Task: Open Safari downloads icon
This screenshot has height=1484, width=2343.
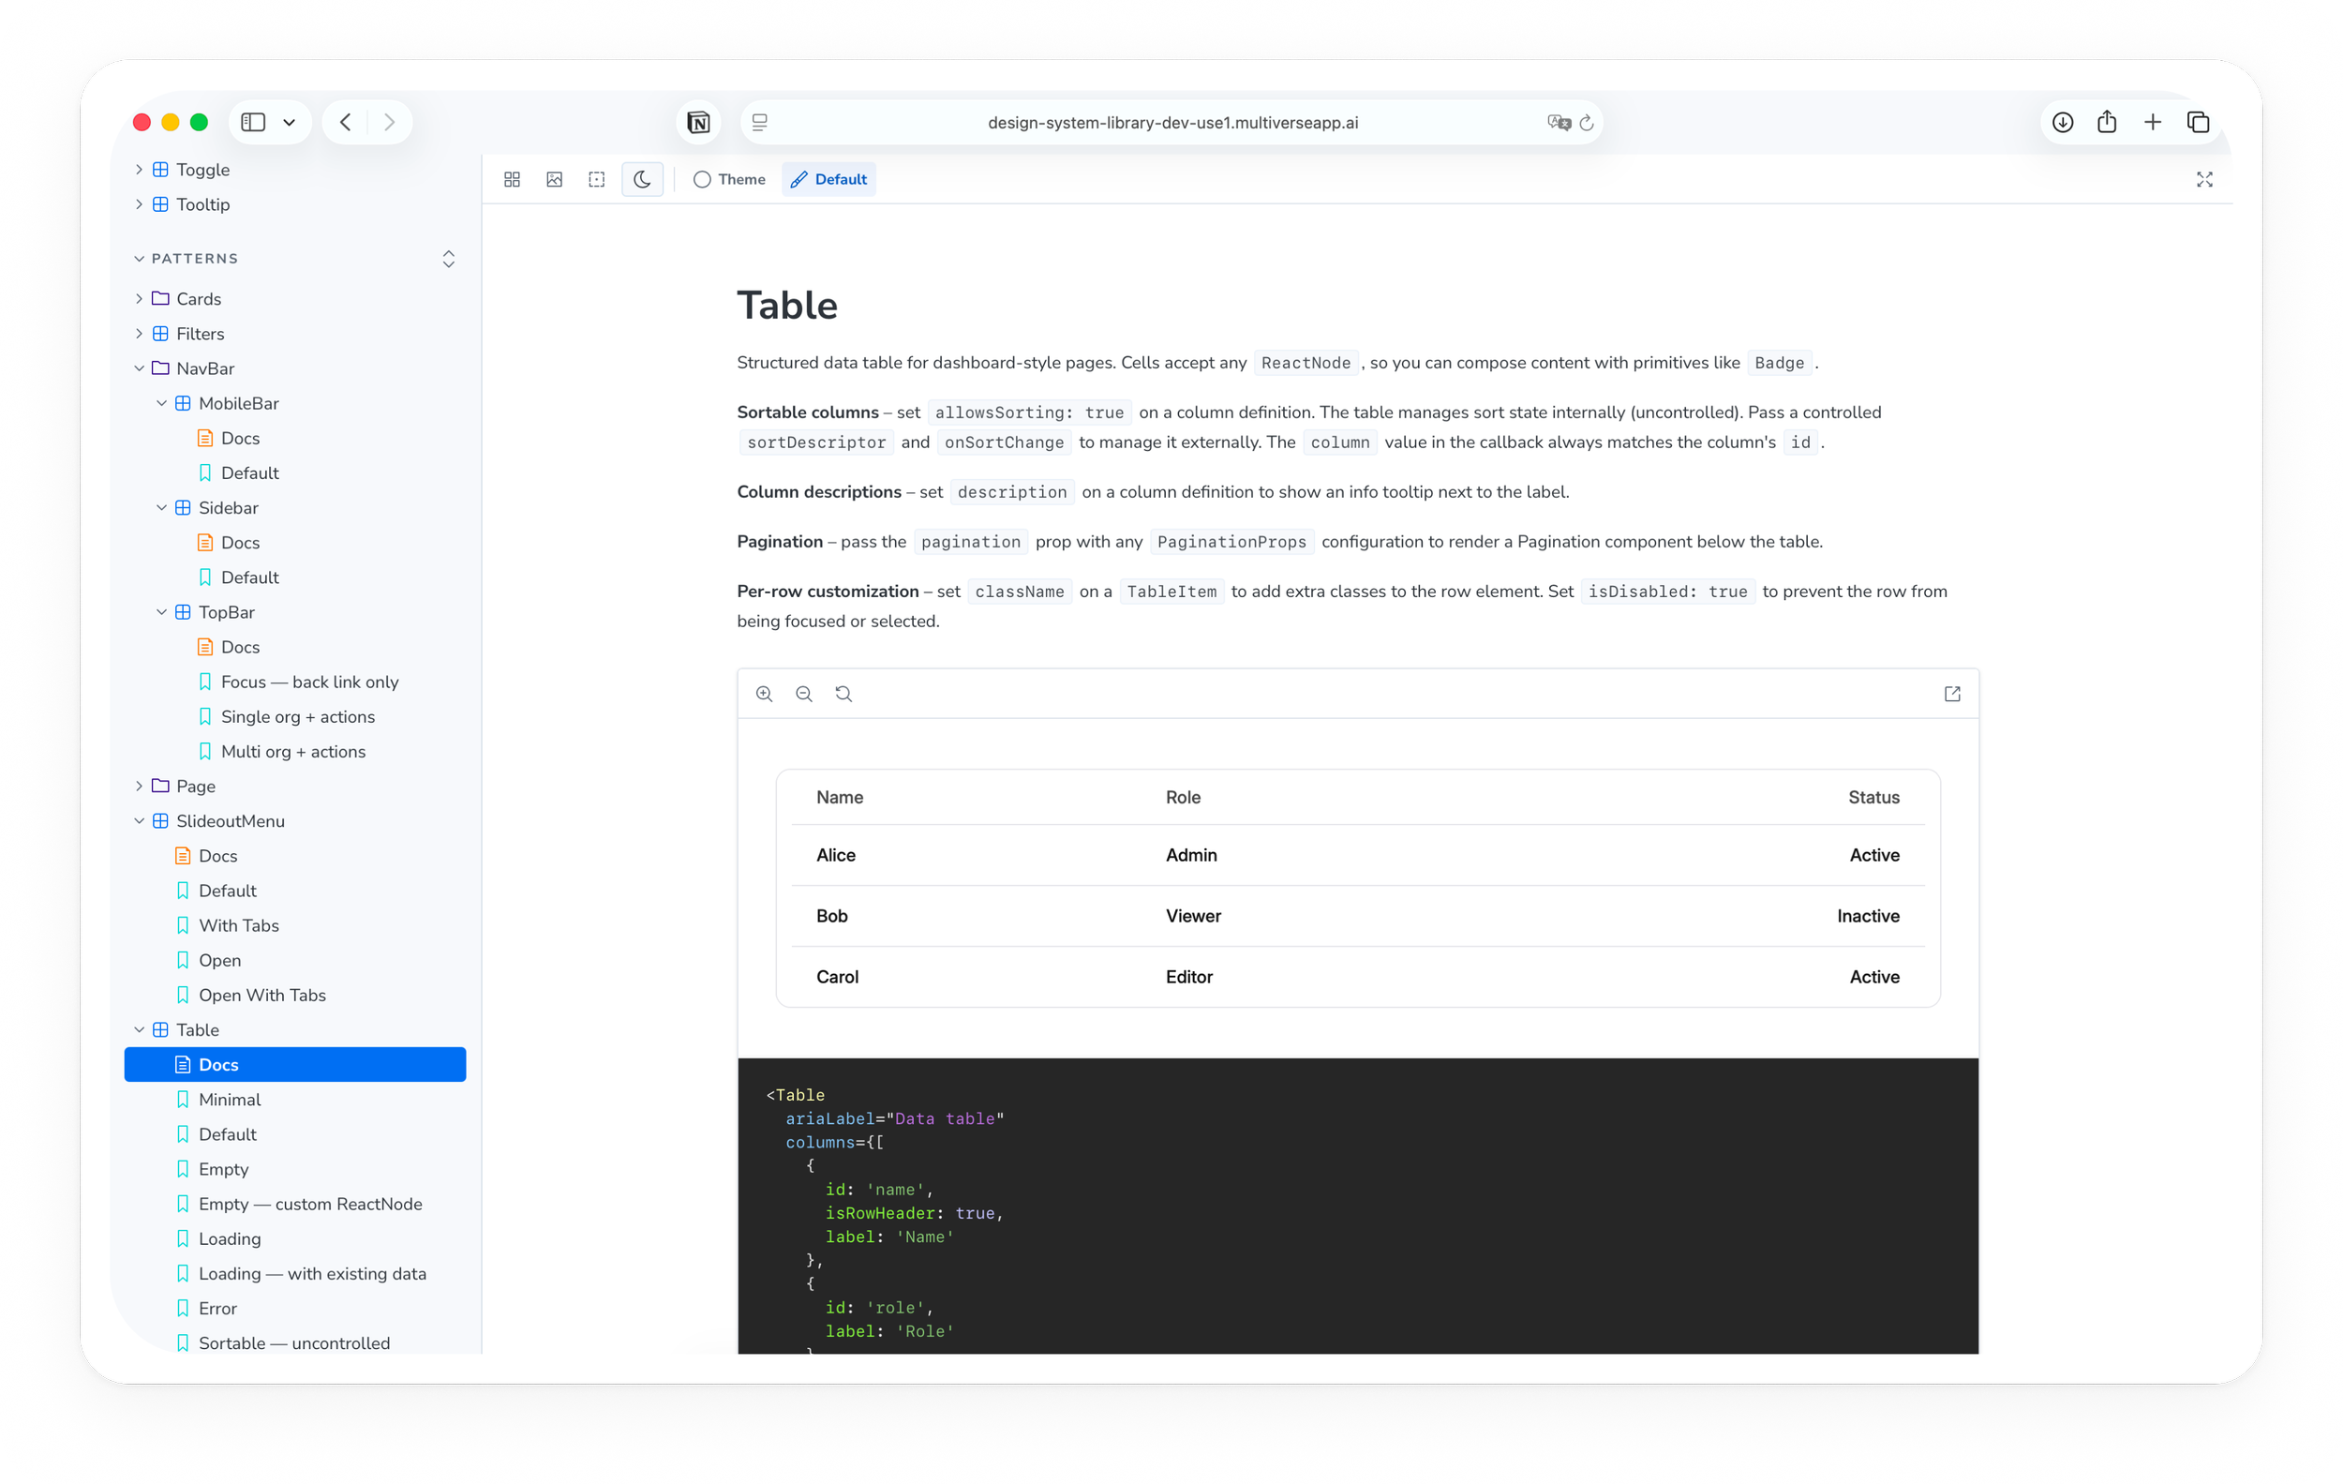Action: click(x=2062, y=123)
